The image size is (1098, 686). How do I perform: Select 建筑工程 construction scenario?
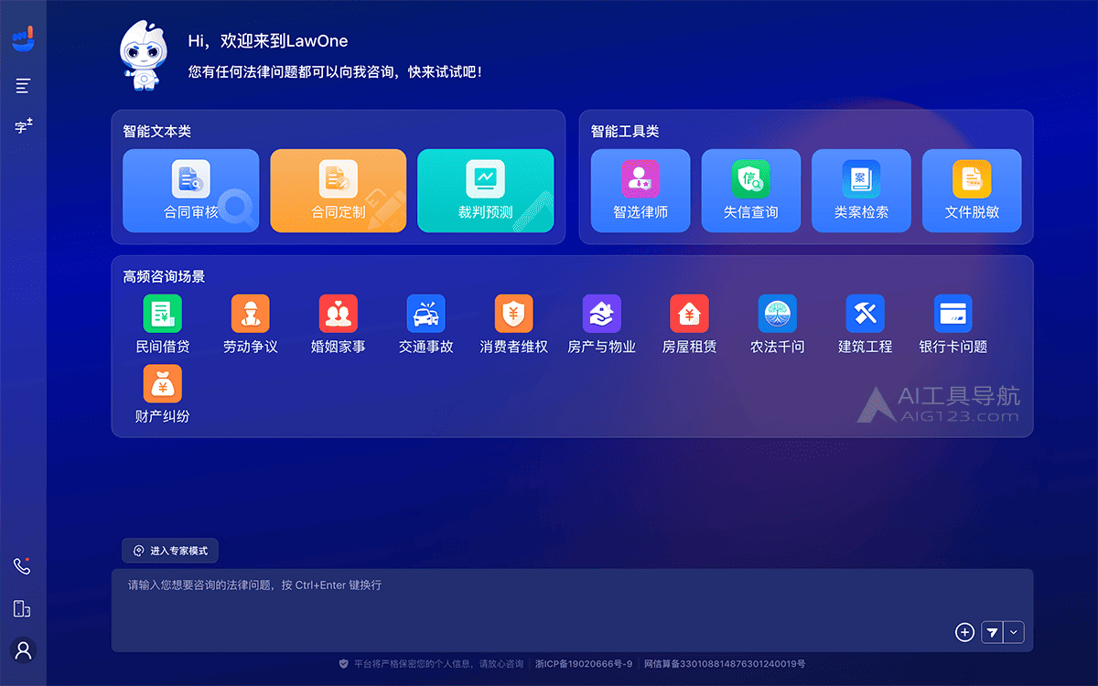[x=866, y=325]
